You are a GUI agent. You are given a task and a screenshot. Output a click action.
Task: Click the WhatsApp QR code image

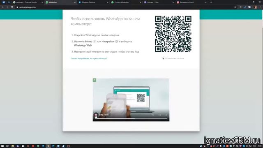pos(173,34)
